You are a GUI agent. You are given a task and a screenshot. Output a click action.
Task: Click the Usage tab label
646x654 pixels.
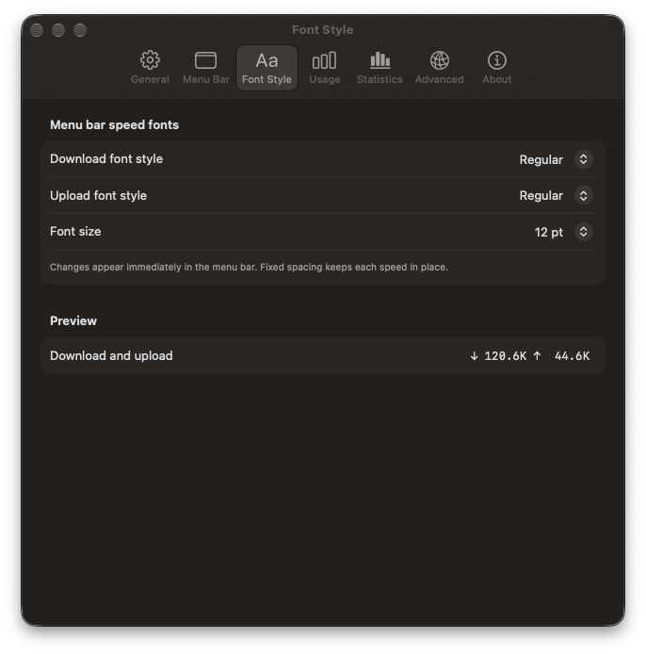[325, 79]
